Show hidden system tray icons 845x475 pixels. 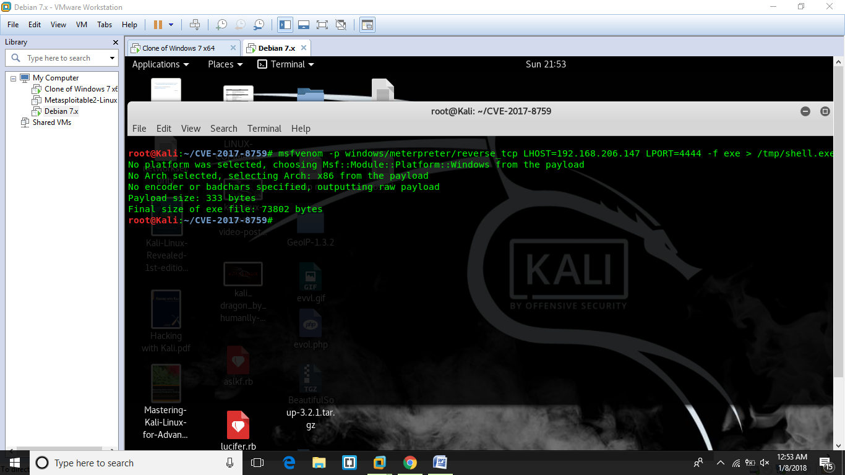(721, 463)
